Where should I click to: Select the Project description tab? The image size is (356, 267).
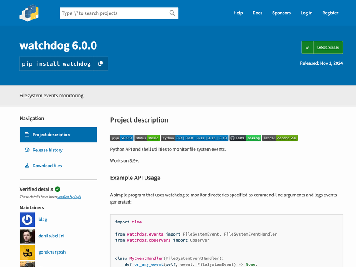coord(58,135)
